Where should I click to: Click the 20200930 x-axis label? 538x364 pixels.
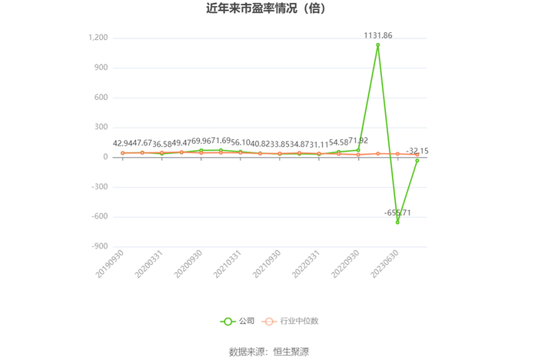[x=188, y=264]
